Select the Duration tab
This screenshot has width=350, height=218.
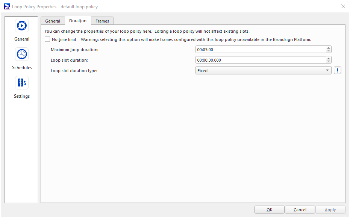[x=78, y=21]
